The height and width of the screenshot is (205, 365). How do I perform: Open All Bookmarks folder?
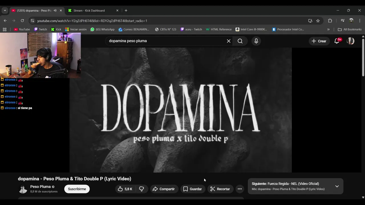tap(350, 29)
